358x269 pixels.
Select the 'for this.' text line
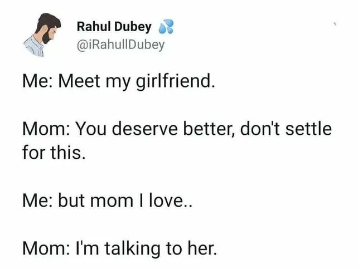[x=54, y=153]
